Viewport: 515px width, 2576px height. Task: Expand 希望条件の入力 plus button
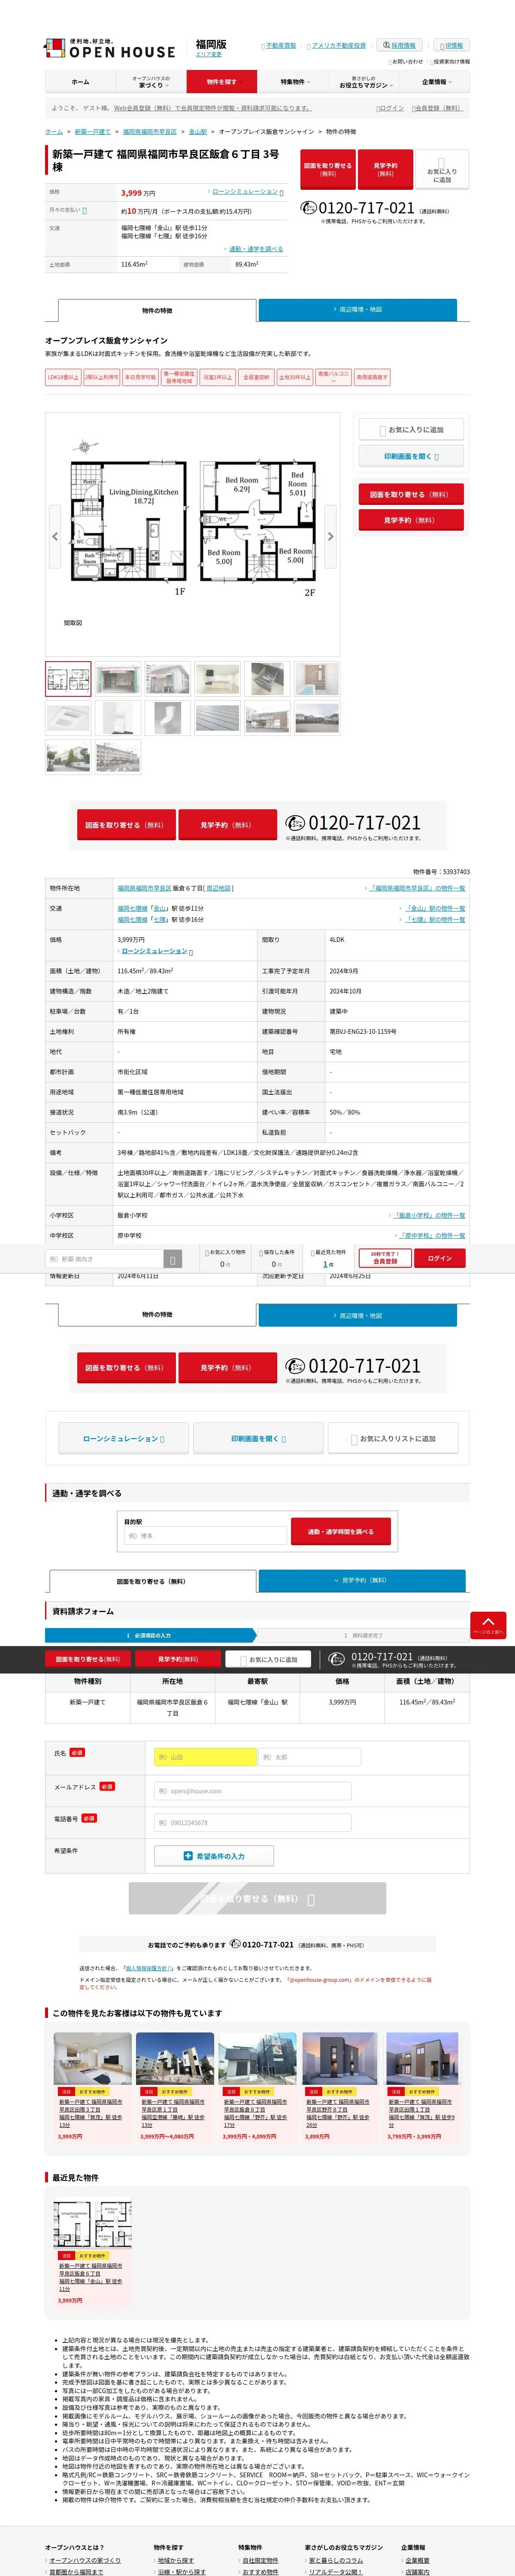(214, 1856)
